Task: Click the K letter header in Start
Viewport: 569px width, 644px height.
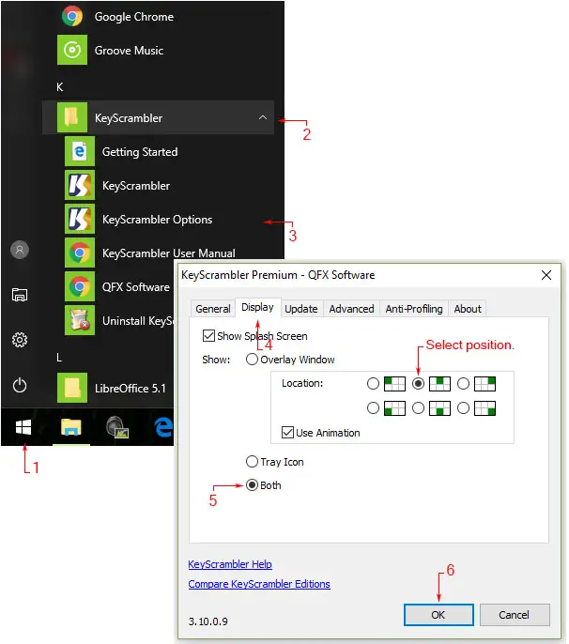Action: 60,87
